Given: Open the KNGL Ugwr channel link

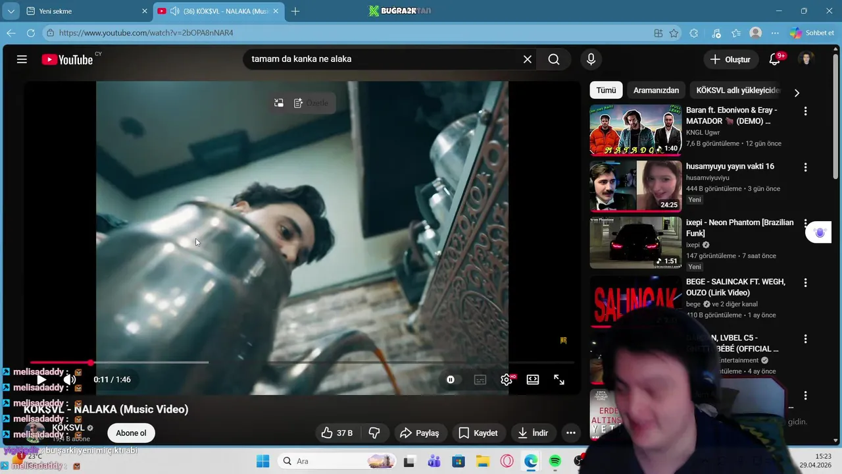Looking at the screenshot, I should (x=703, y=132).
